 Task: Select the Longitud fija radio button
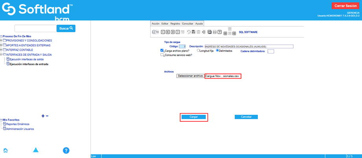click(198, 51)
